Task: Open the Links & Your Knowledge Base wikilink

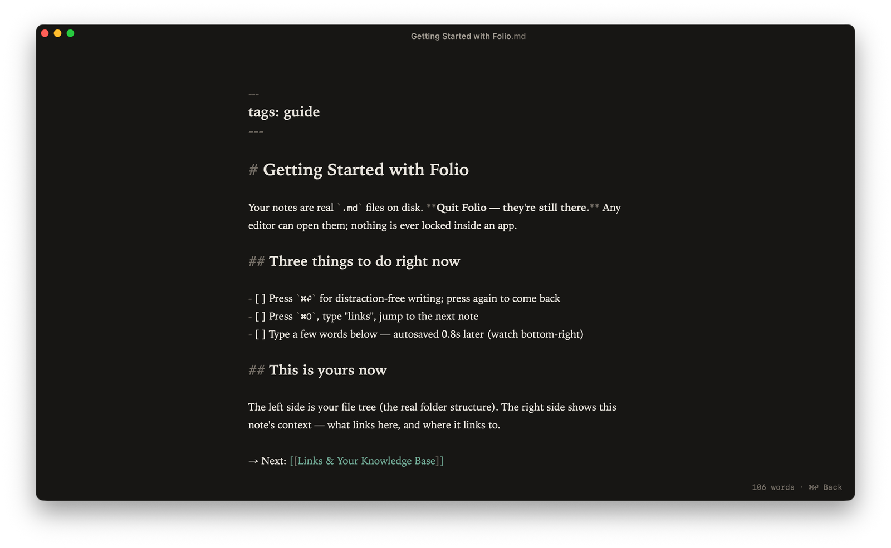Action: pyautogui.click(x=366, y=461)
